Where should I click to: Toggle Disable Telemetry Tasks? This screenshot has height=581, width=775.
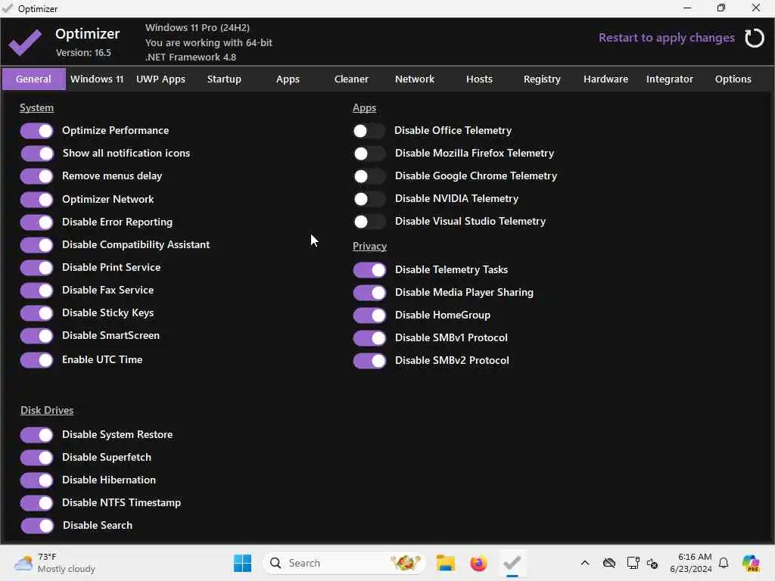tap(369, 270)
